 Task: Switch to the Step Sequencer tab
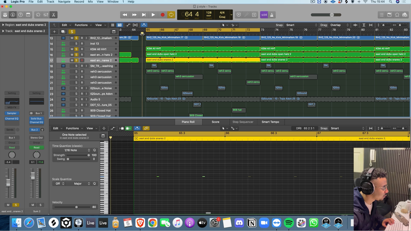pyautogui.click(x=243, y=122)
